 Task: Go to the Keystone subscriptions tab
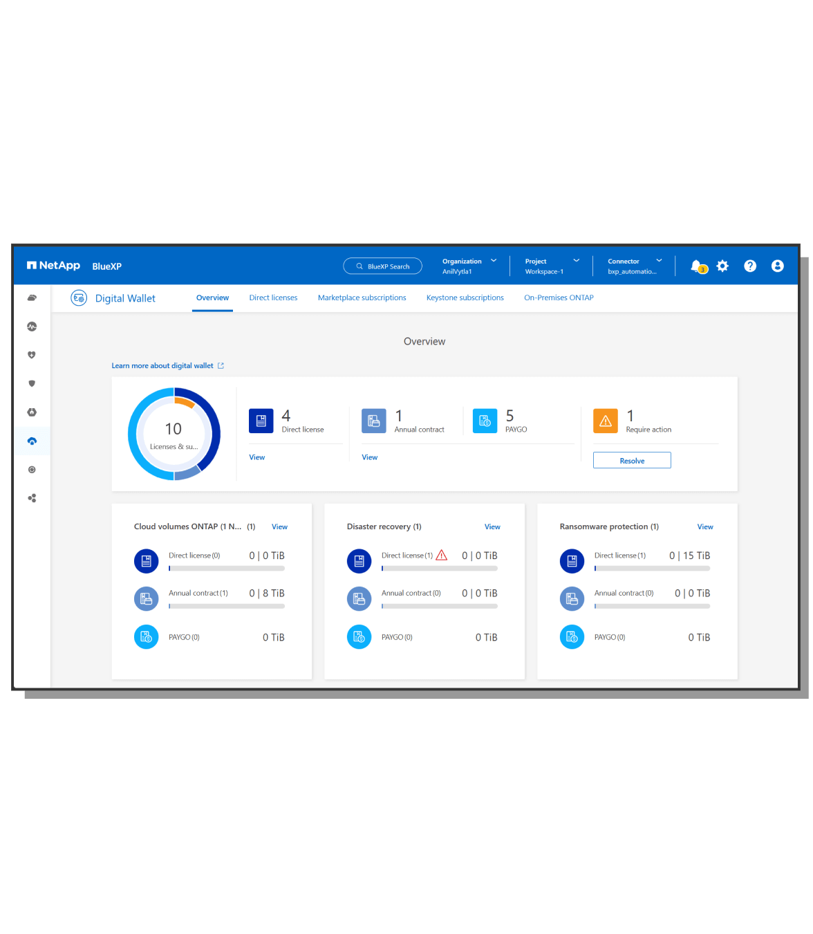[465, 298]
